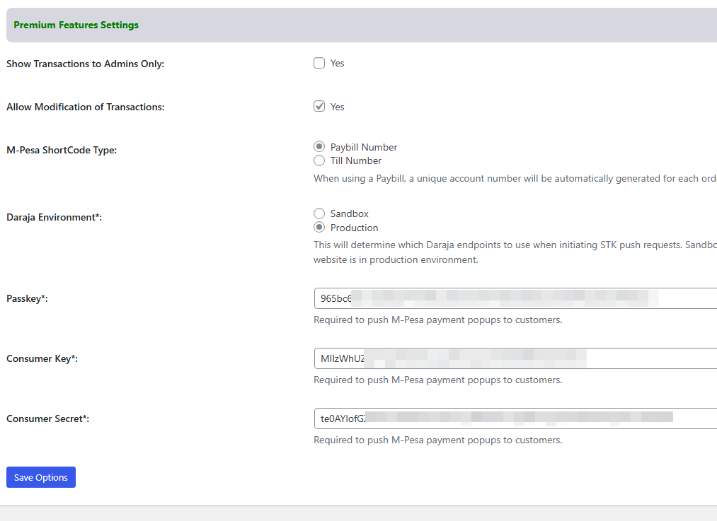Click the help text under Consumer Secret field

point(438,440)
